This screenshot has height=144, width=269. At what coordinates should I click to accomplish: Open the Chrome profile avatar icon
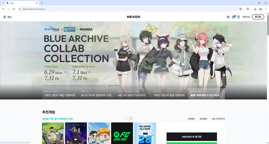(260, 9)
